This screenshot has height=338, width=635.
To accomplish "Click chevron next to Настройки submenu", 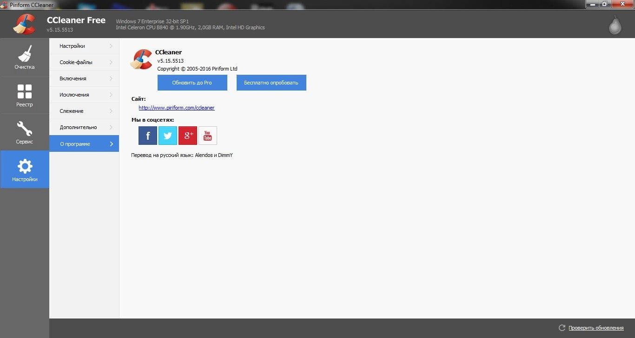I will [111, 46].
